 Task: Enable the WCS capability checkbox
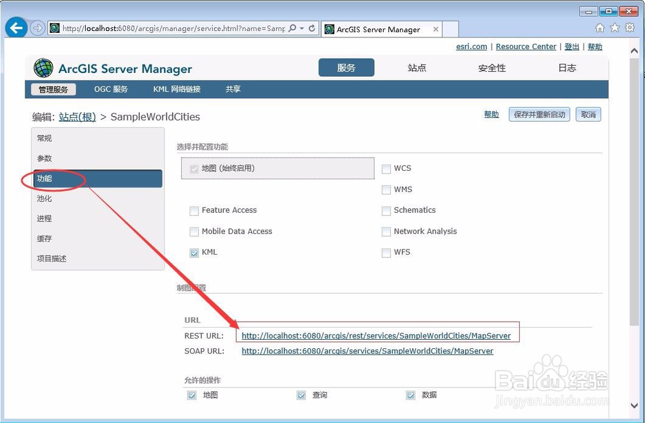click(x=386, y=169)
